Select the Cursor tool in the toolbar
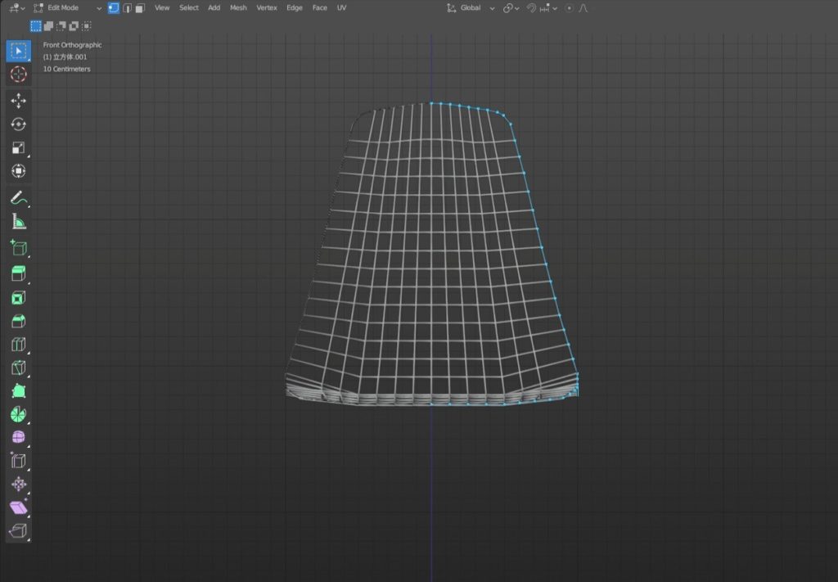Image resolution: width=838 pixels, height=582 pixels. point(18,74)
